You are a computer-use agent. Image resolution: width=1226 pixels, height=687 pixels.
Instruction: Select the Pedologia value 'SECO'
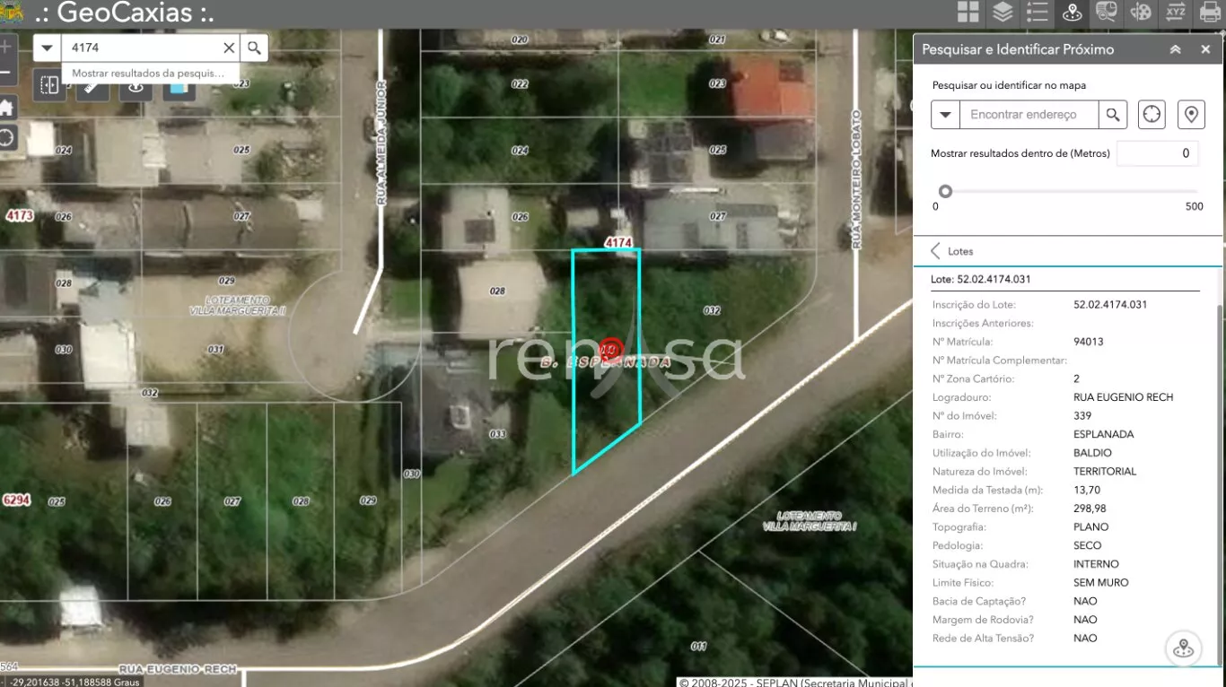click(1088, 545)
